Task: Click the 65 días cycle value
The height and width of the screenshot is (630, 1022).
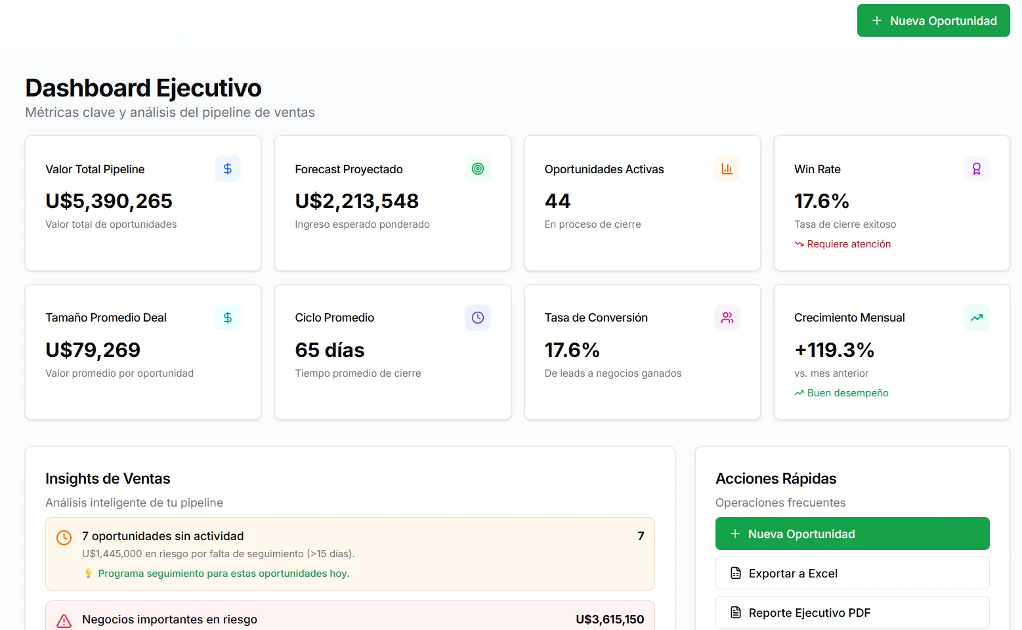Action: click(330, 350)
